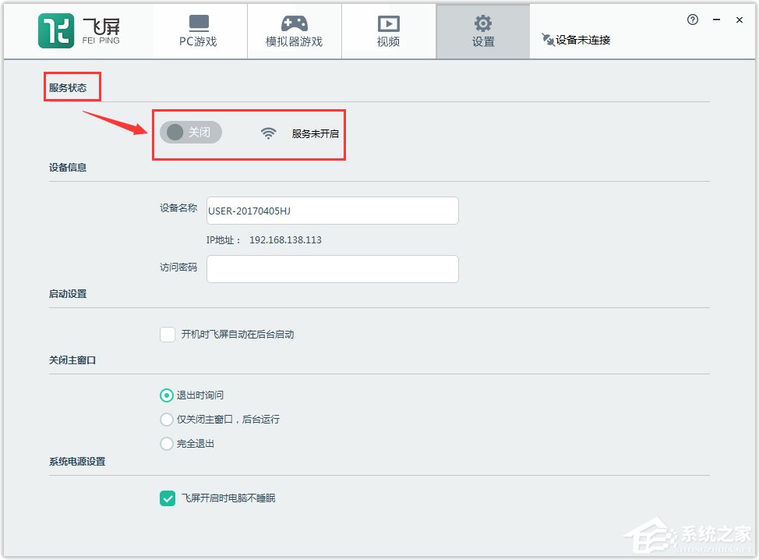Click the Wi-Fi service status icon

click(268, 133)
